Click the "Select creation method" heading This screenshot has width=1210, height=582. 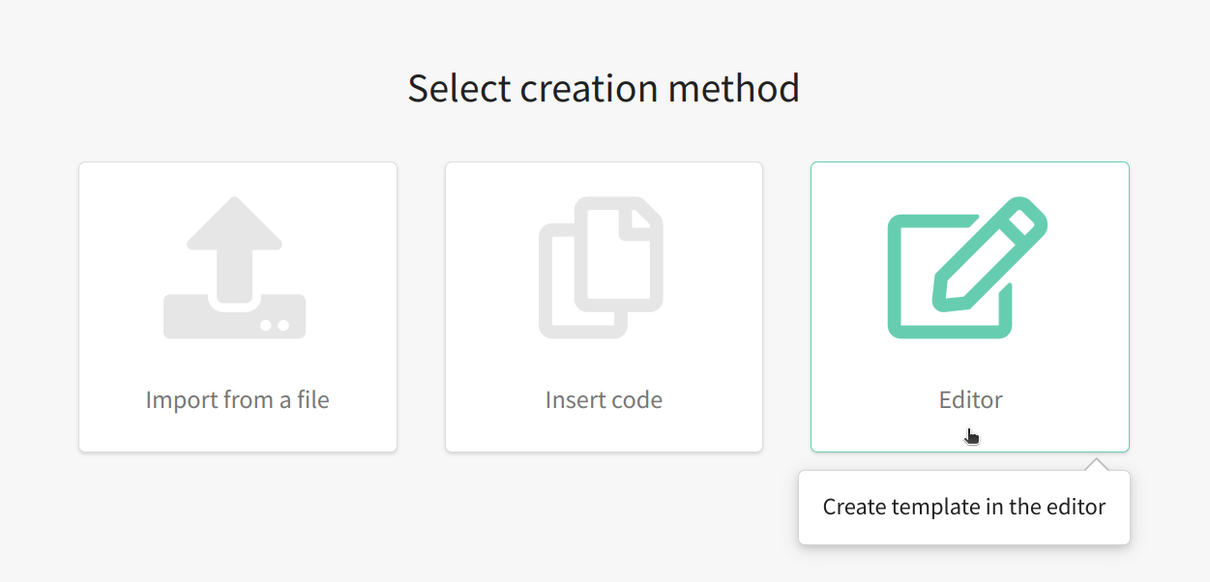coord(604,88)
